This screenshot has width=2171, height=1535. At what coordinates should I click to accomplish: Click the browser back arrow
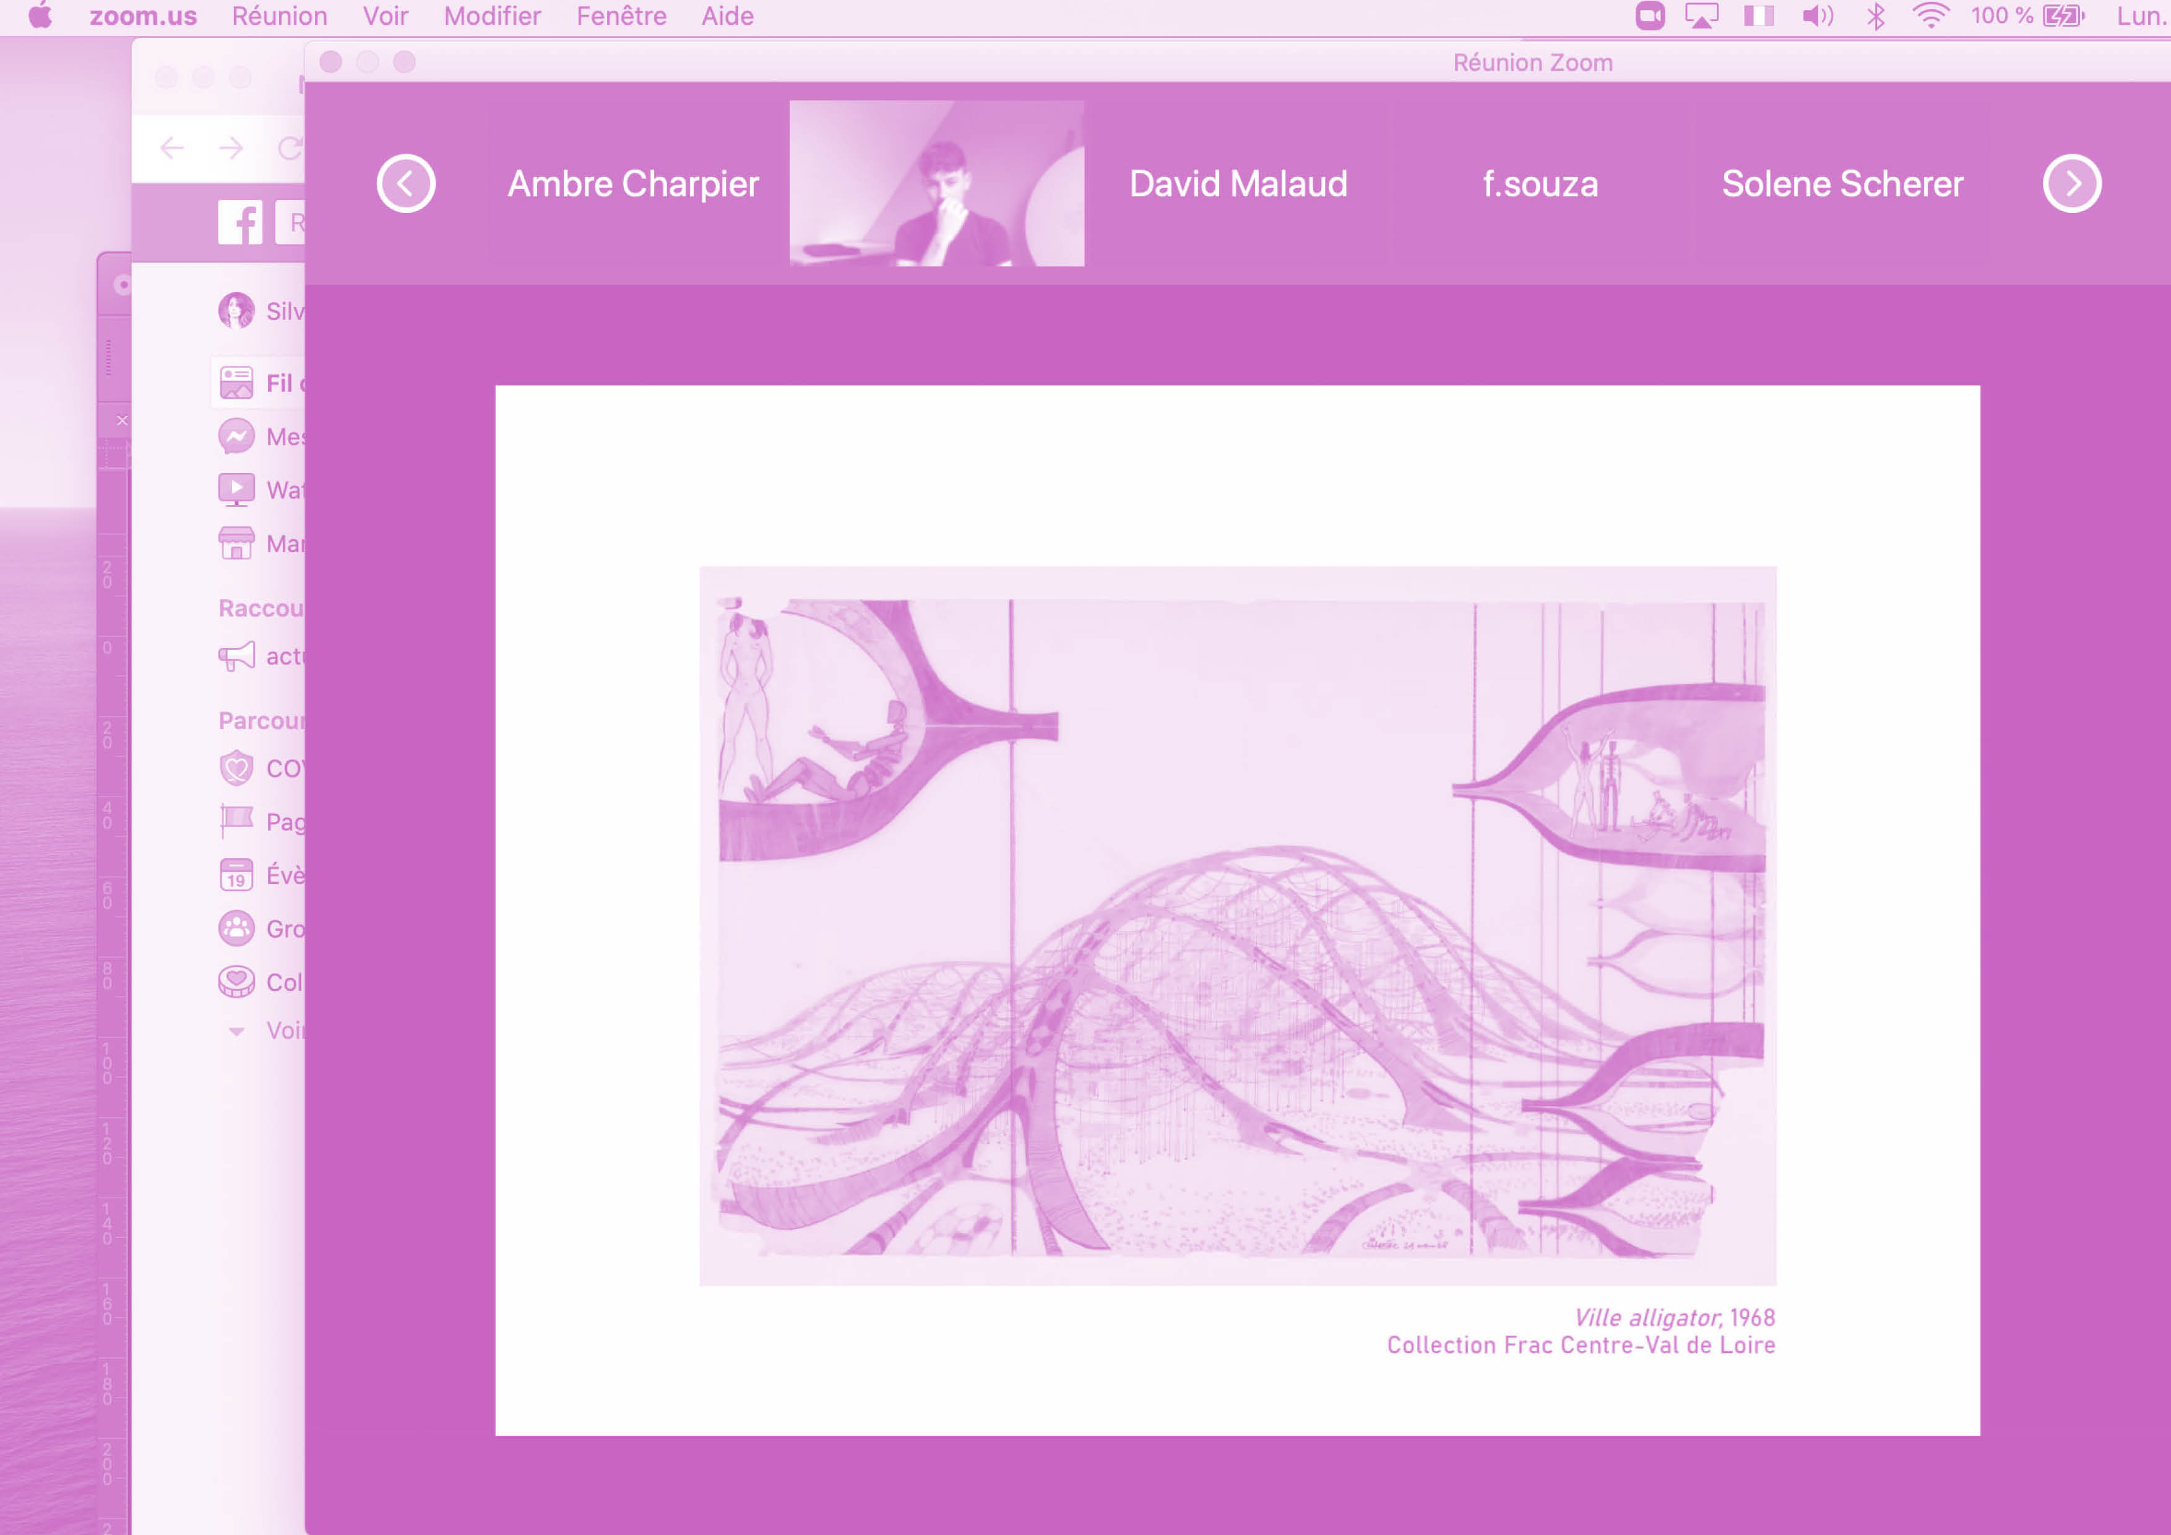click(172, 147)
